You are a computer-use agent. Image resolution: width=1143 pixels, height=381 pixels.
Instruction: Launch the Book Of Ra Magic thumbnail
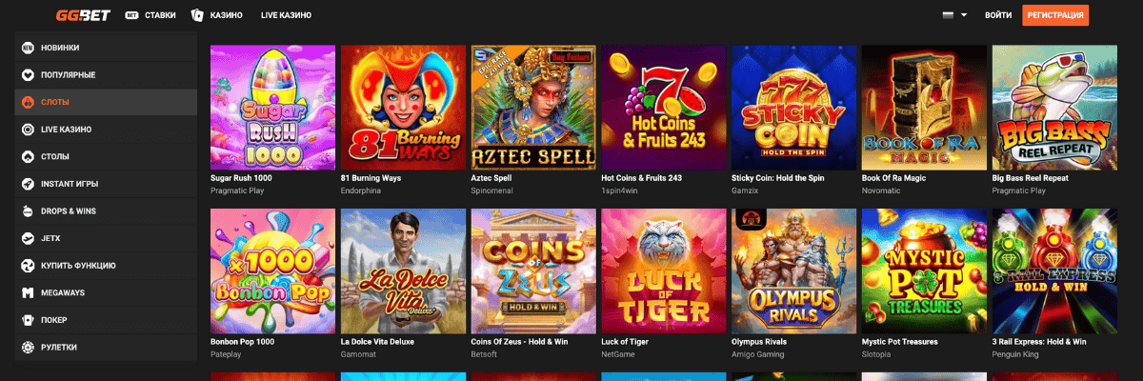click(x=924, y=108)
